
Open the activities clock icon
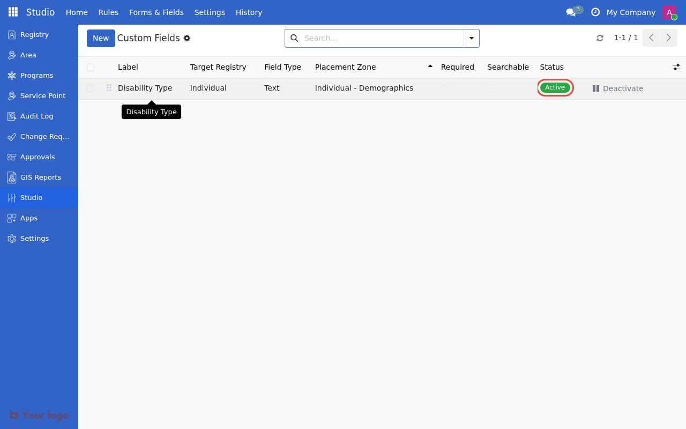(595, 12)
